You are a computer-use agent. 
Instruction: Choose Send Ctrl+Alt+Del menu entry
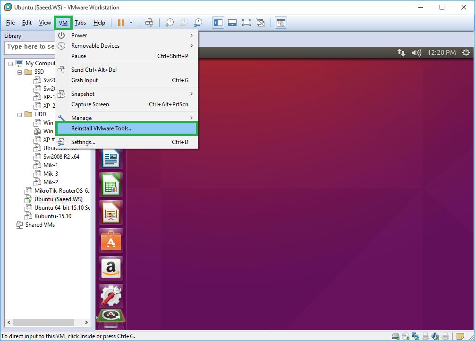[x=127, y=70]
